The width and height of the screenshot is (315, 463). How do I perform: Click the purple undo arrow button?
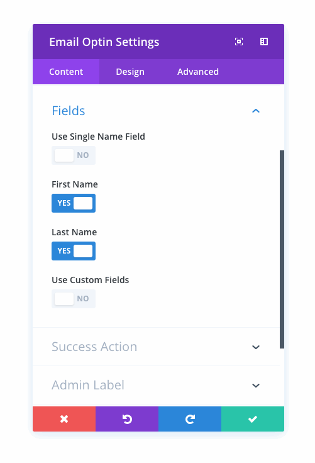click(x=127, y=419)
